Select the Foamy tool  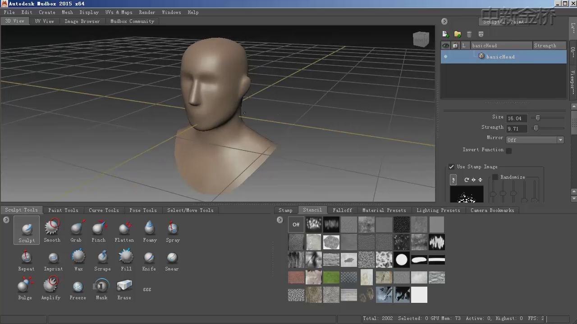[x=150, y=230]
